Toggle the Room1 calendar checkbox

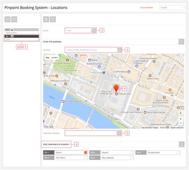point(86,152)
